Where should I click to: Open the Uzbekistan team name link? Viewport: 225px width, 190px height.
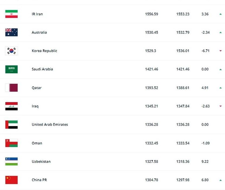(41, 161)
